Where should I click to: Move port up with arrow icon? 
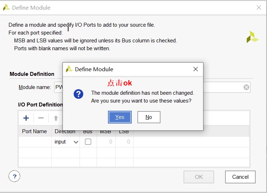(56, 118)
